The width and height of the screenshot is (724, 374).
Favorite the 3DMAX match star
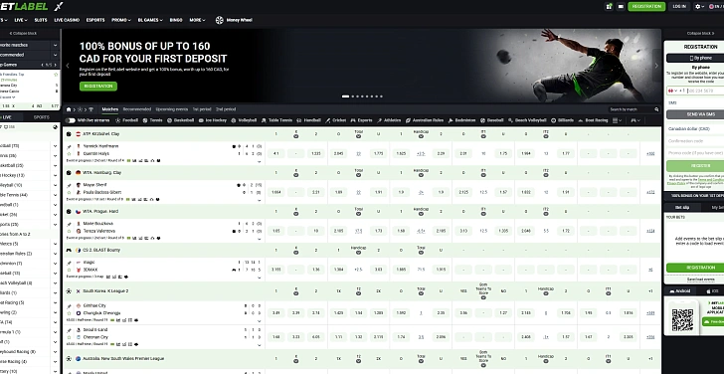tap(70, 270)
